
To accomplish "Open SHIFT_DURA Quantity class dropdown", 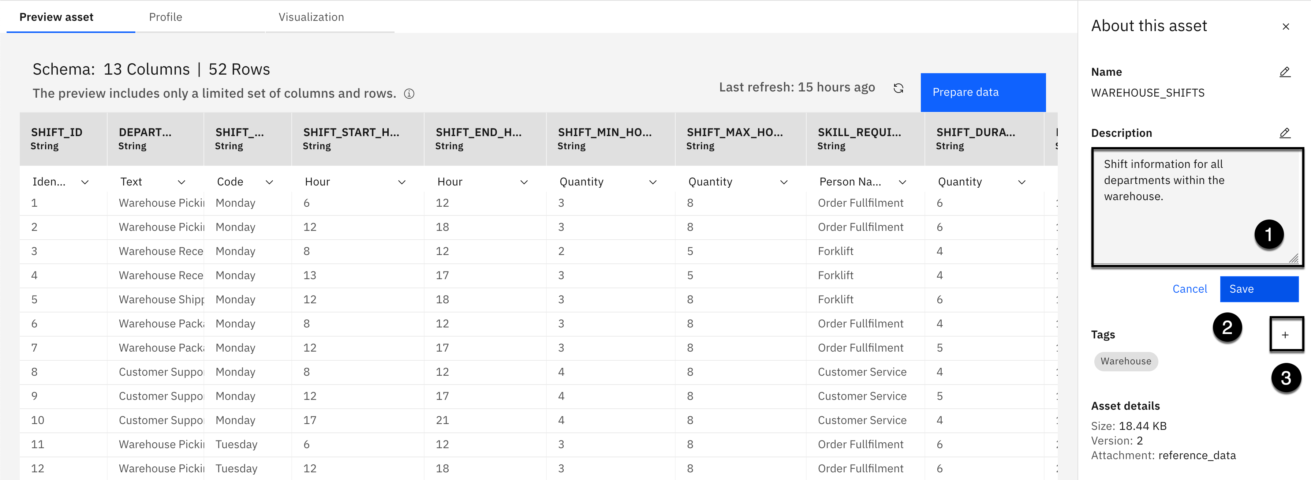I will (x=1021, y=182).
